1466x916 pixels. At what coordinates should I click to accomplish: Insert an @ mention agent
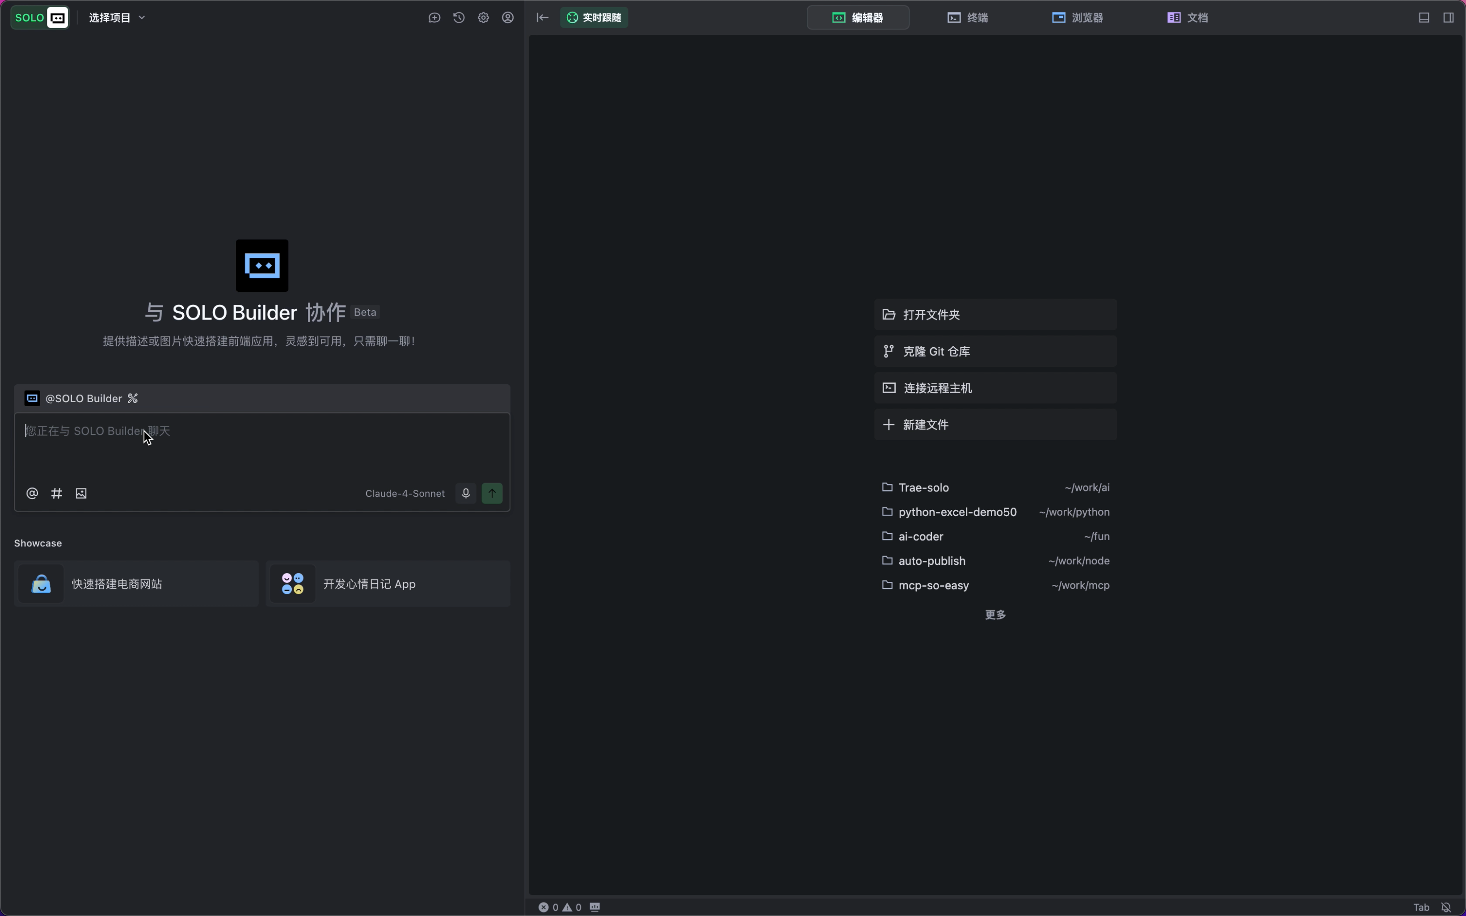(x=32, y=493)
